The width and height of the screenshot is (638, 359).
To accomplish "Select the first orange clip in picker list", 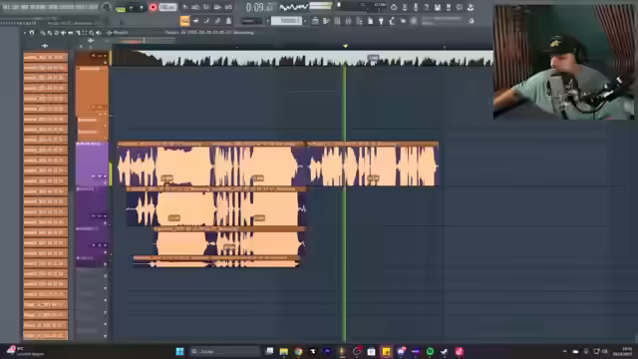I will (x=45, y=57).
